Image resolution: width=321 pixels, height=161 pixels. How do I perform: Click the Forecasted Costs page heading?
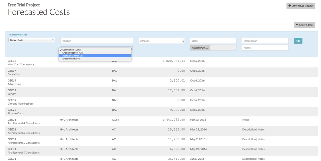click(39, 12)
